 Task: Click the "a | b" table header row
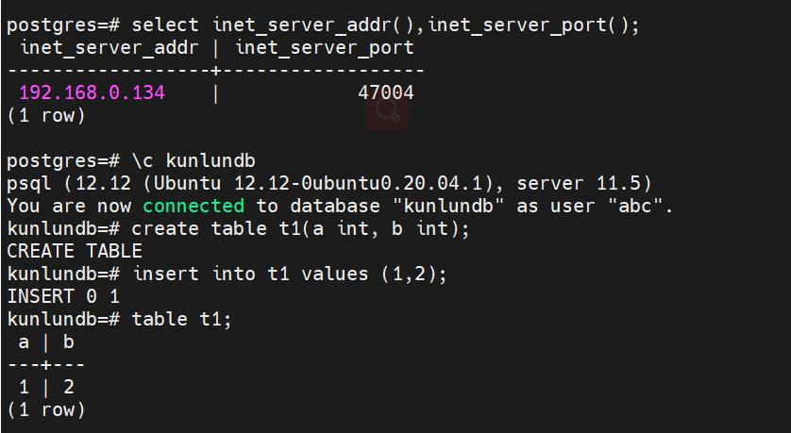[x=45, y=341]
